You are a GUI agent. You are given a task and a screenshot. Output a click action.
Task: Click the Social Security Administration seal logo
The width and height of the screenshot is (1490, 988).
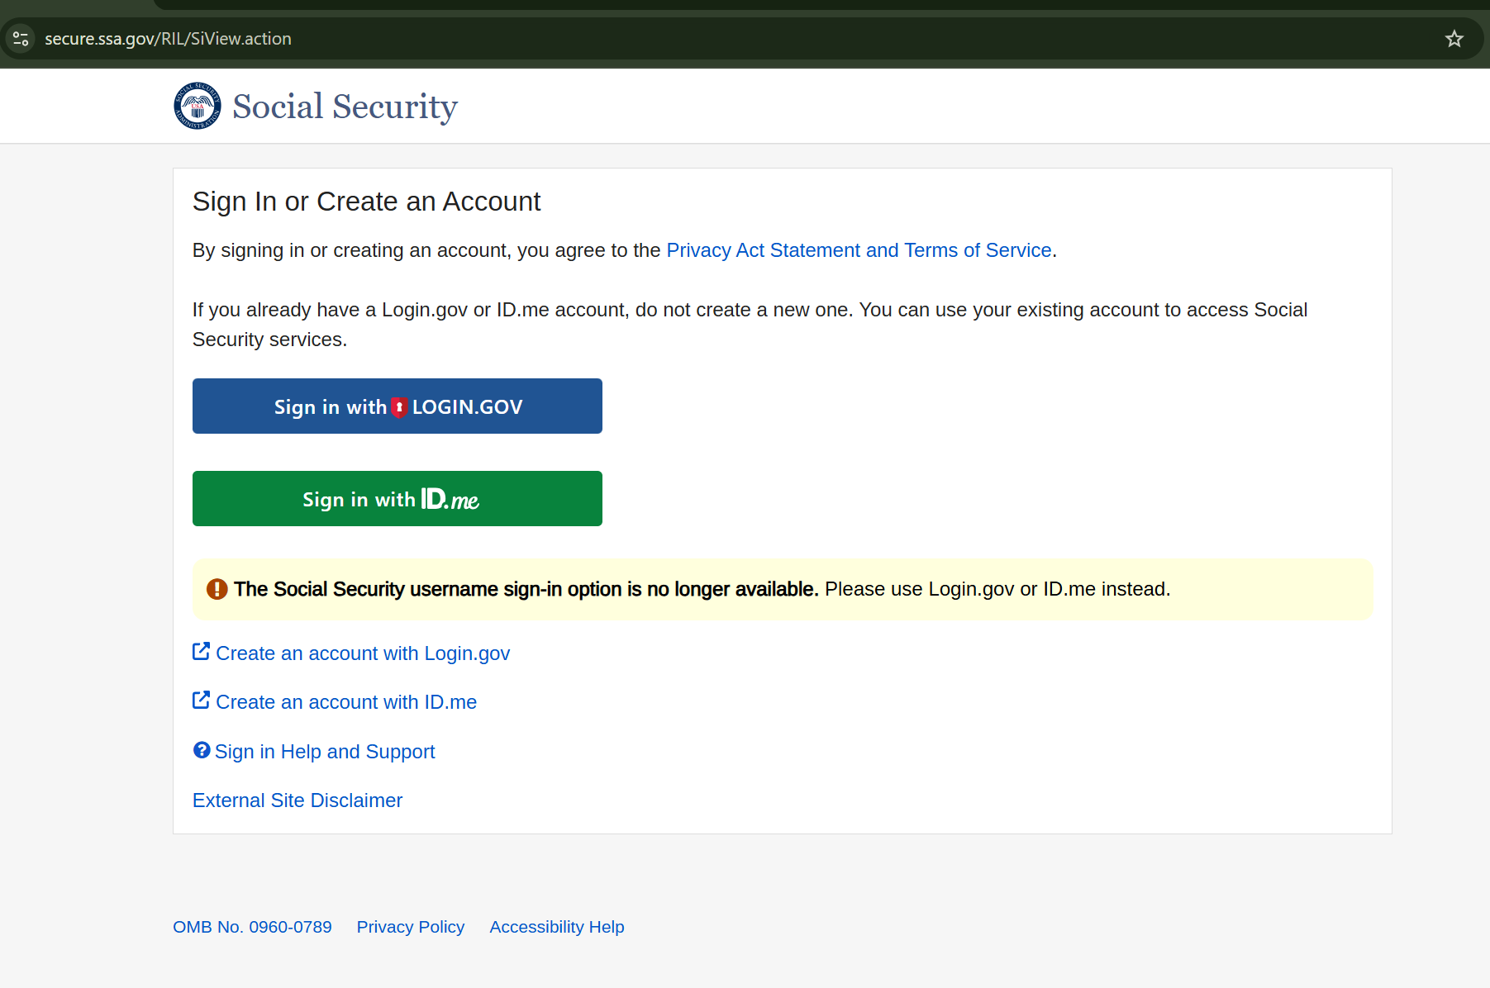198,106
